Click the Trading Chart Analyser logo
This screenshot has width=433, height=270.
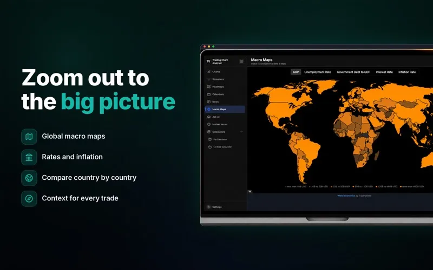(208, 62)
